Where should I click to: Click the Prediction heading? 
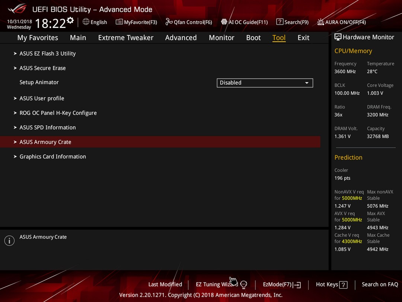point(348,157)
